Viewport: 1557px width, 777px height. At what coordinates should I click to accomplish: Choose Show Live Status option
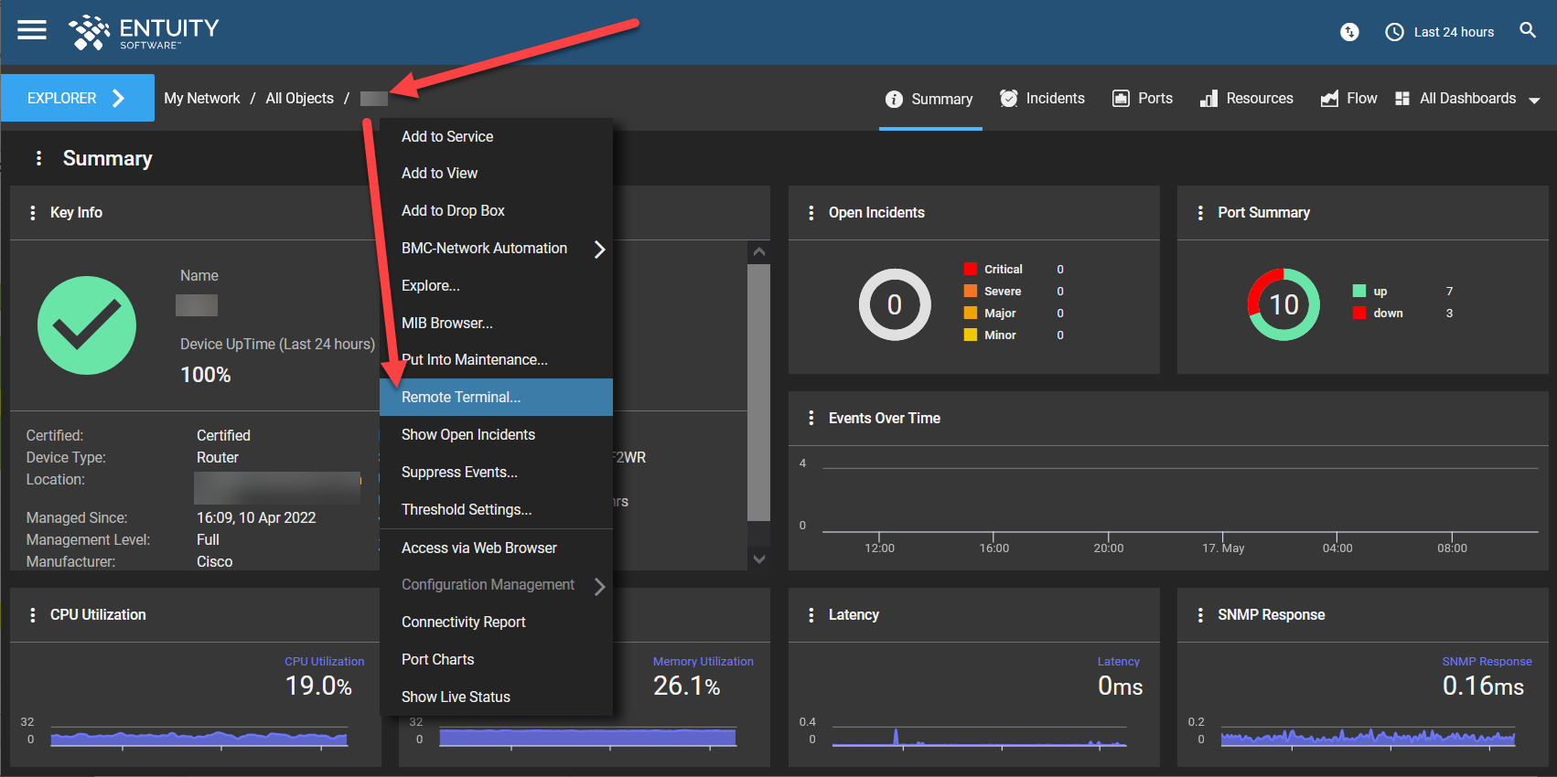[496, 697]
